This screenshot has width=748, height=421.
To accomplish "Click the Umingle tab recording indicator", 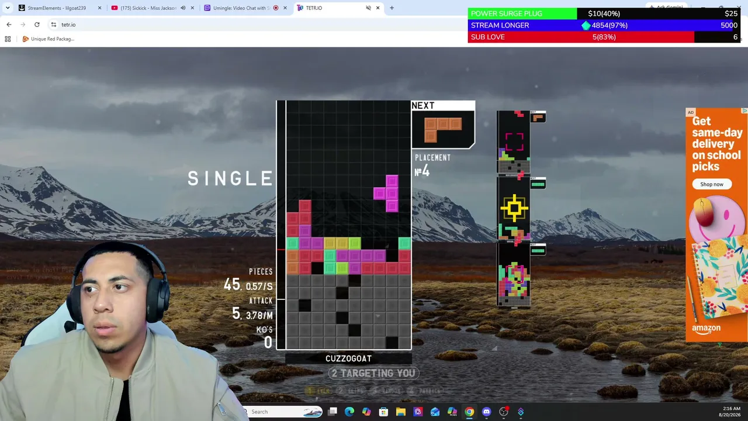I will 276,8.
